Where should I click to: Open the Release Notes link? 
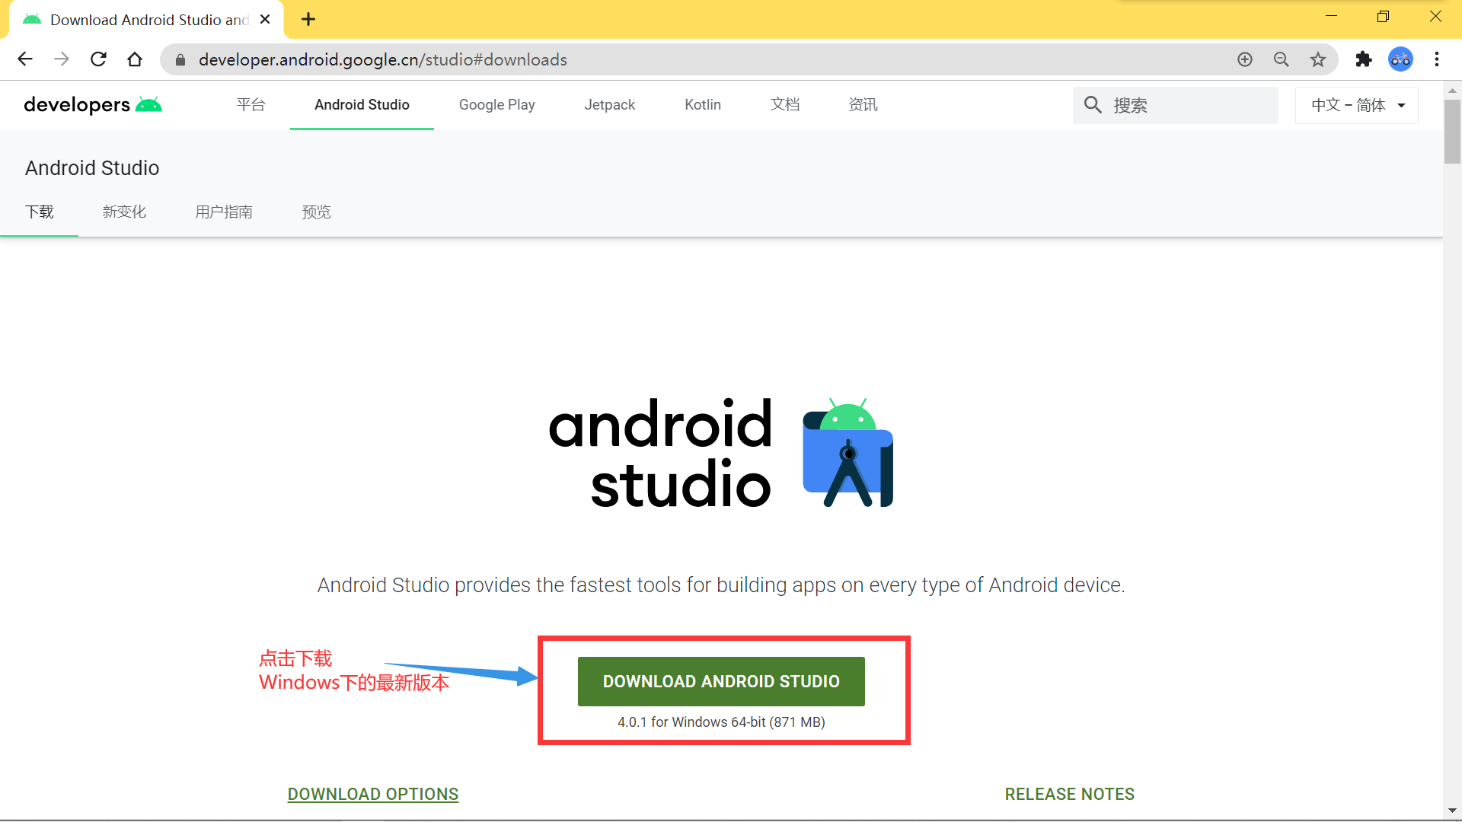(1069, 794)
